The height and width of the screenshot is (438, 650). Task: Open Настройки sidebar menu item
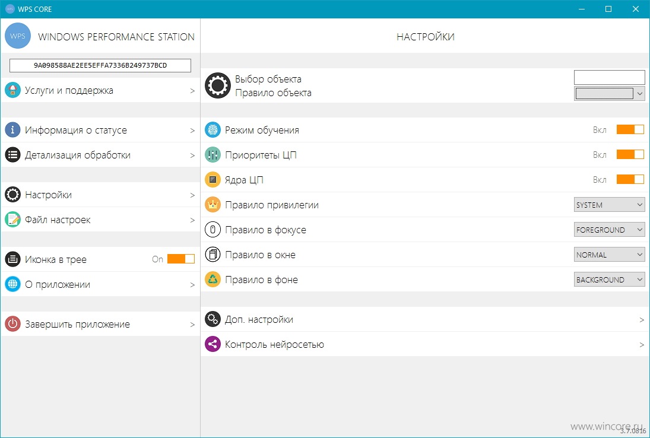point(100,195)
